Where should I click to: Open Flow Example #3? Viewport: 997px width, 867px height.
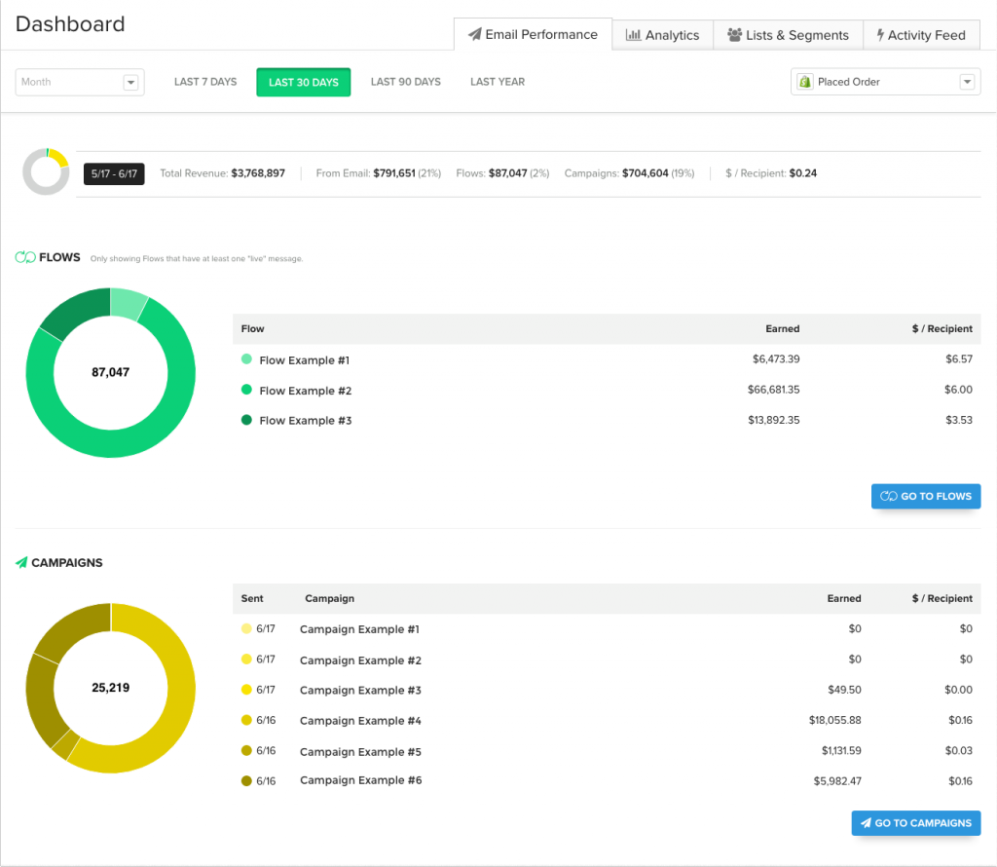point(305,421)
